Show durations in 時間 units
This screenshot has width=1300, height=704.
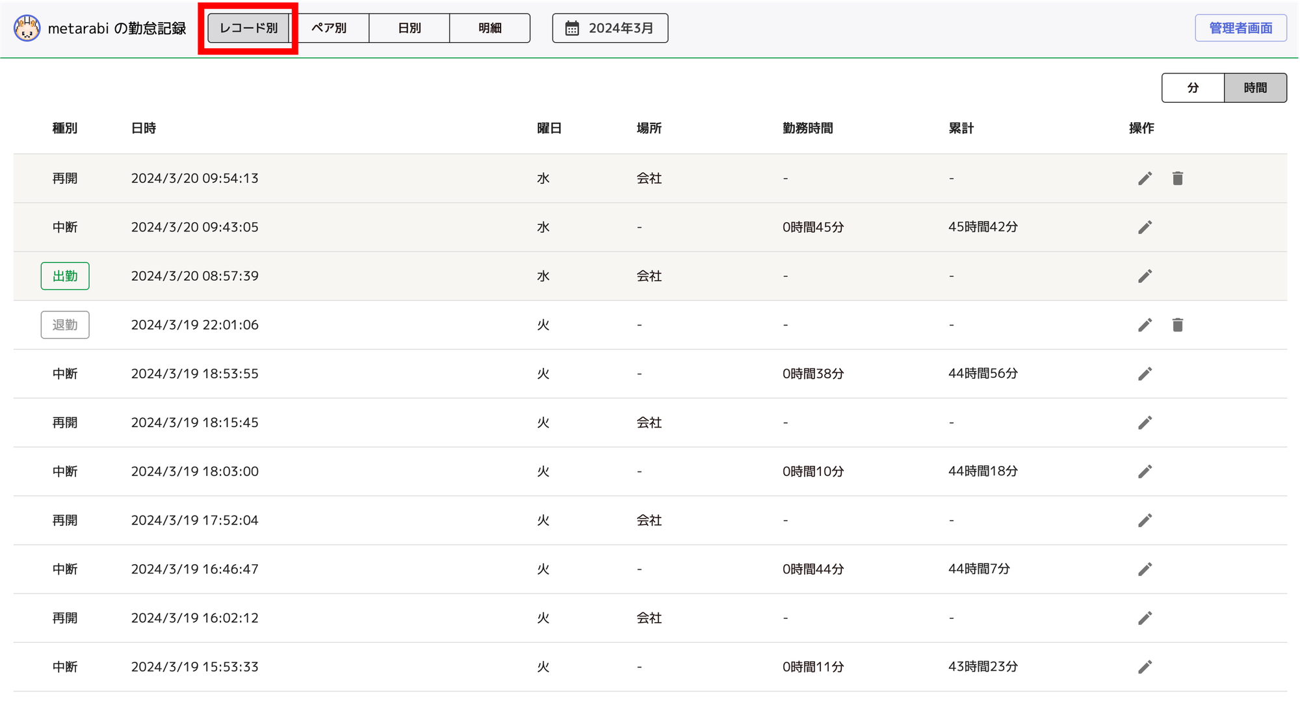1255,88
